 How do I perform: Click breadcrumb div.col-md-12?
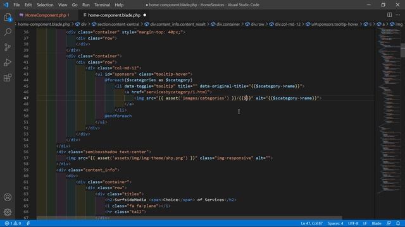click(288, 24)
